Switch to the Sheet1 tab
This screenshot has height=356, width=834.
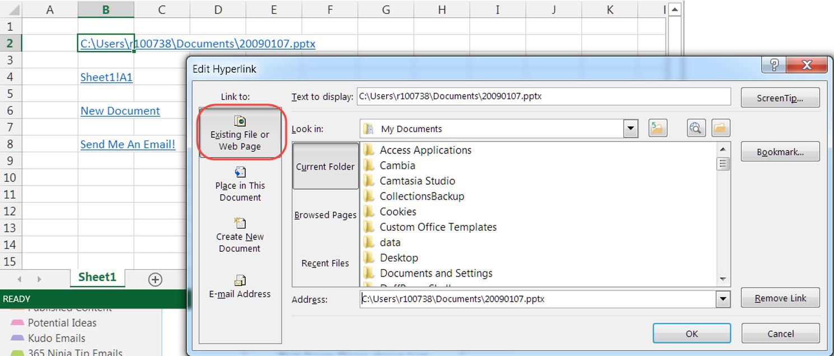pyautogui.click(x=97, y=278)
